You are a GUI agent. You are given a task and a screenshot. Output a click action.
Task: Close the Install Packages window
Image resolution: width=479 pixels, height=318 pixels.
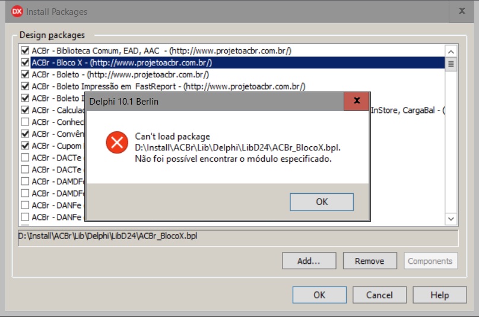coord(462,11)
